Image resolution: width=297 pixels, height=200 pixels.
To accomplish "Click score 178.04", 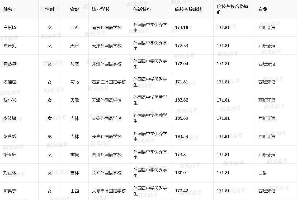I will pyautogui.click(x=181, y=64).
